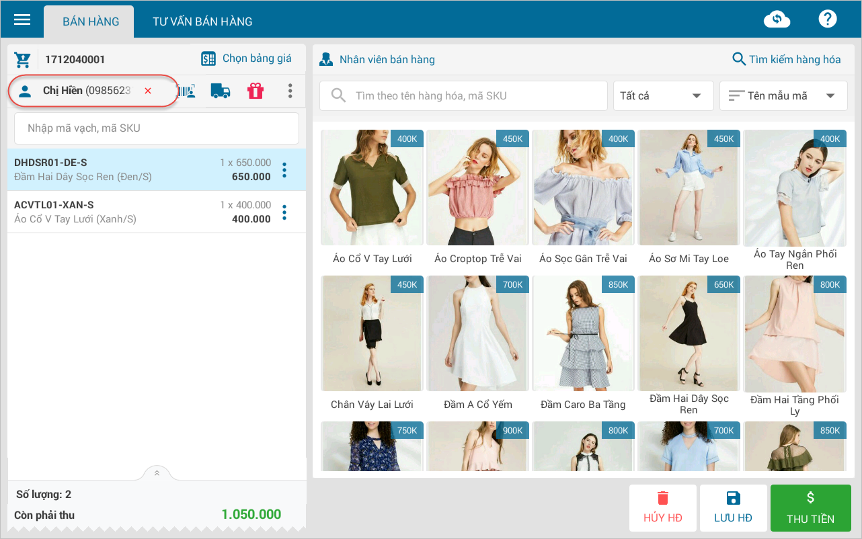Image resolution: width=862 pixels, height=539 pixels.
Task: Save invoice with Lưu HĐ button
Action: click(733, 508)
